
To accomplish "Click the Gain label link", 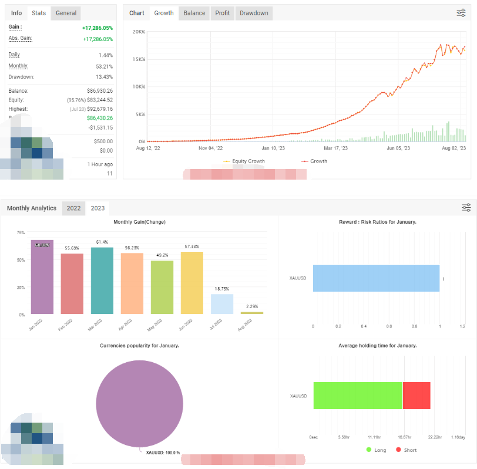I will [15, 27].
